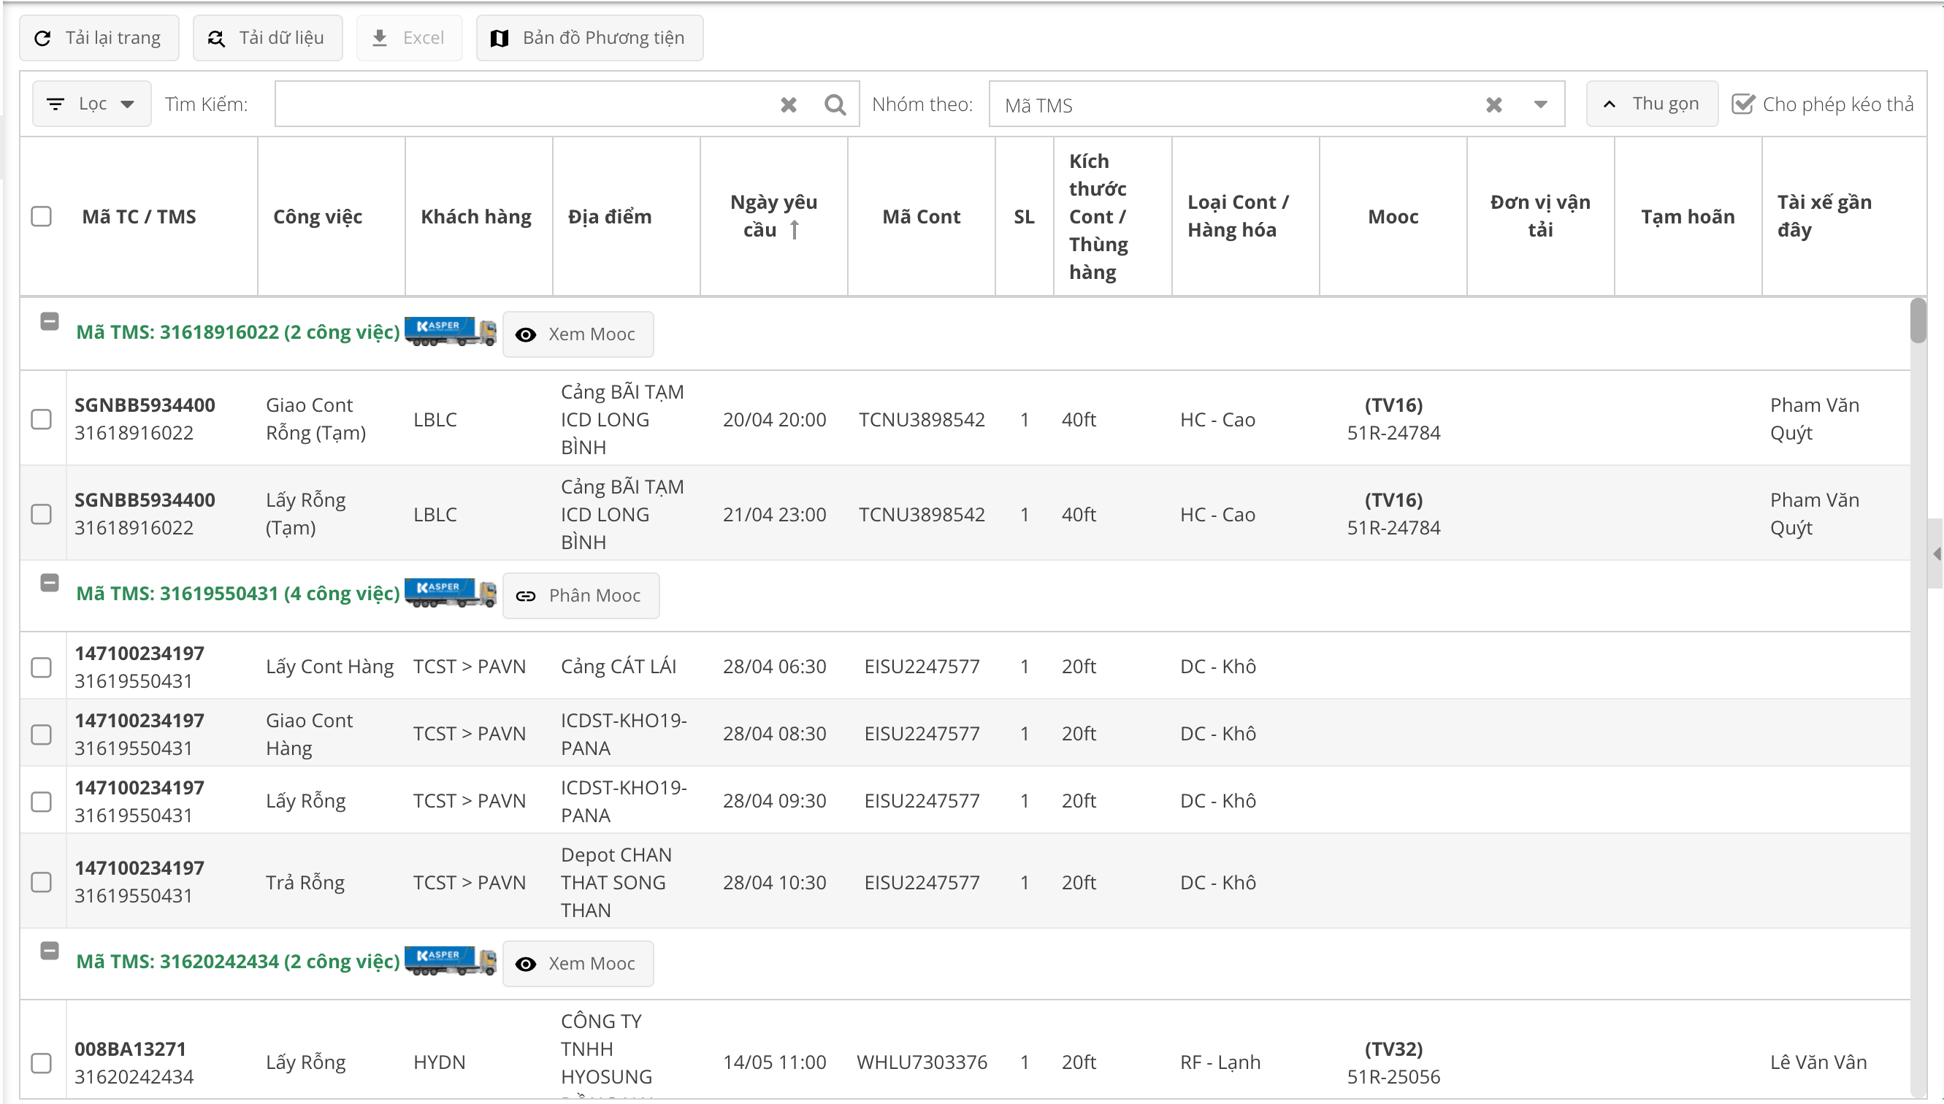Open the Lọc filter dropdown
The image size is (1944, 1104).
point(92,104)
